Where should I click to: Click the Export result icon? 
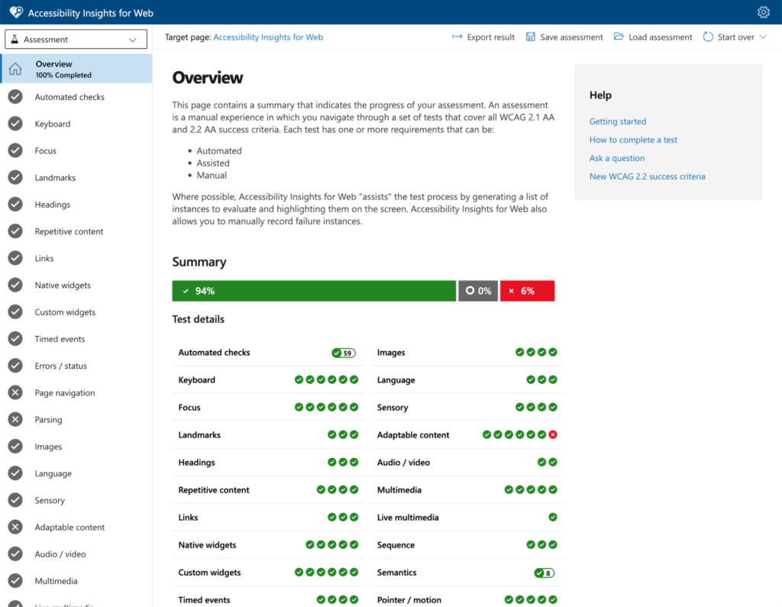click(457, 36)
